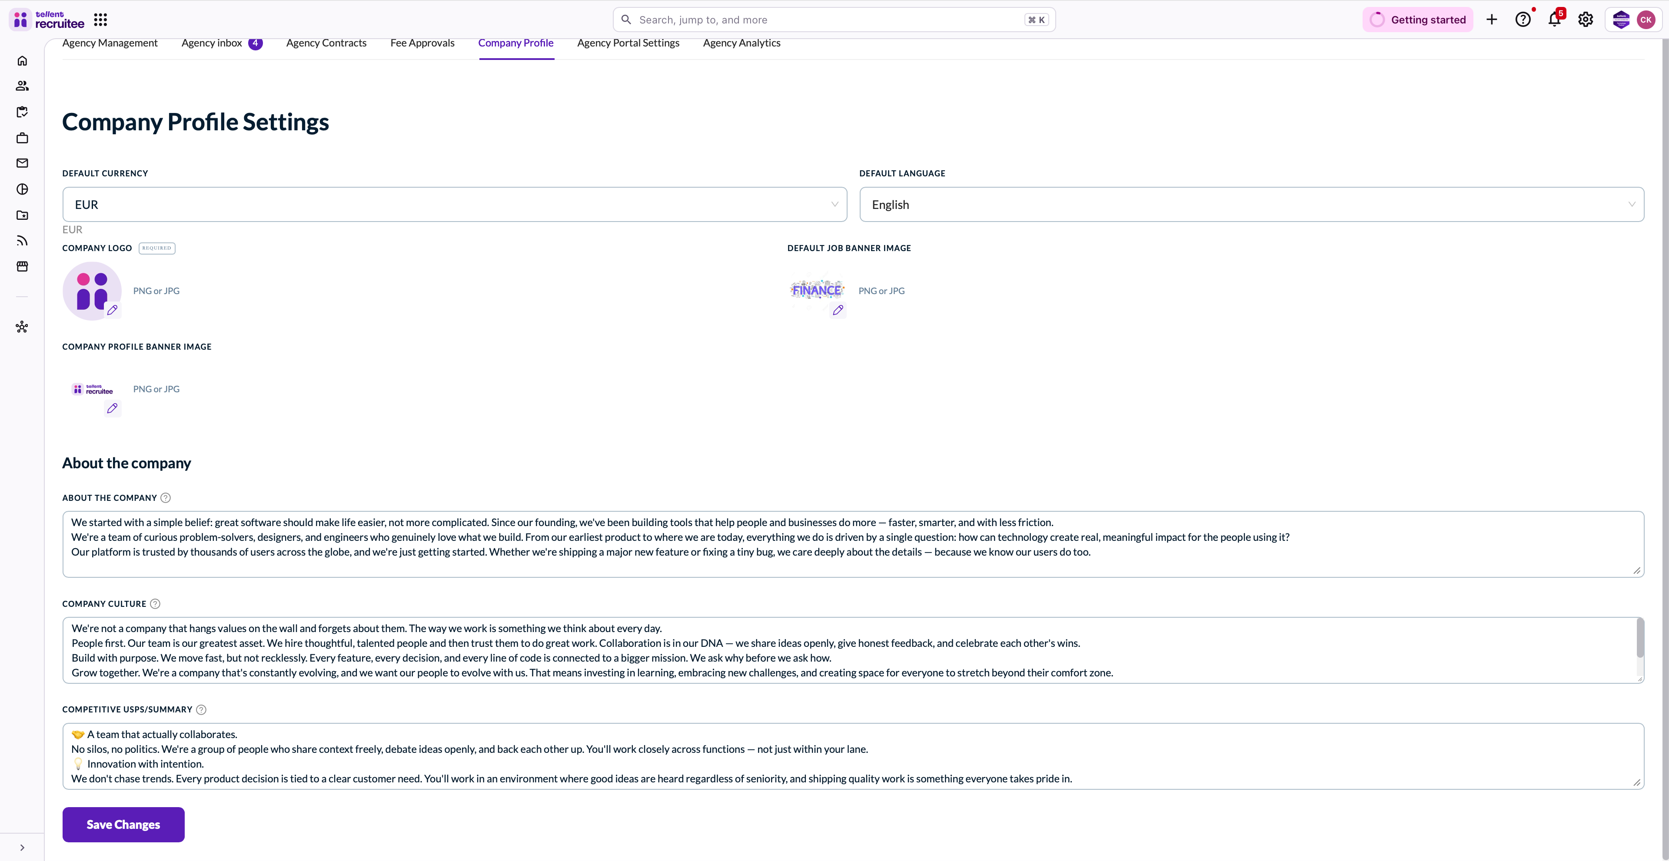The width and height of the screenshot is (1669, 861).
Task: Expand the collapsed left sidebar
Action: pyautogui.click(x=22, y=848)
